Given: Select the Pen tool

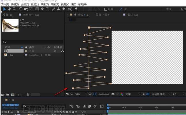Looking at the screenshot, I should coord(42,9).
